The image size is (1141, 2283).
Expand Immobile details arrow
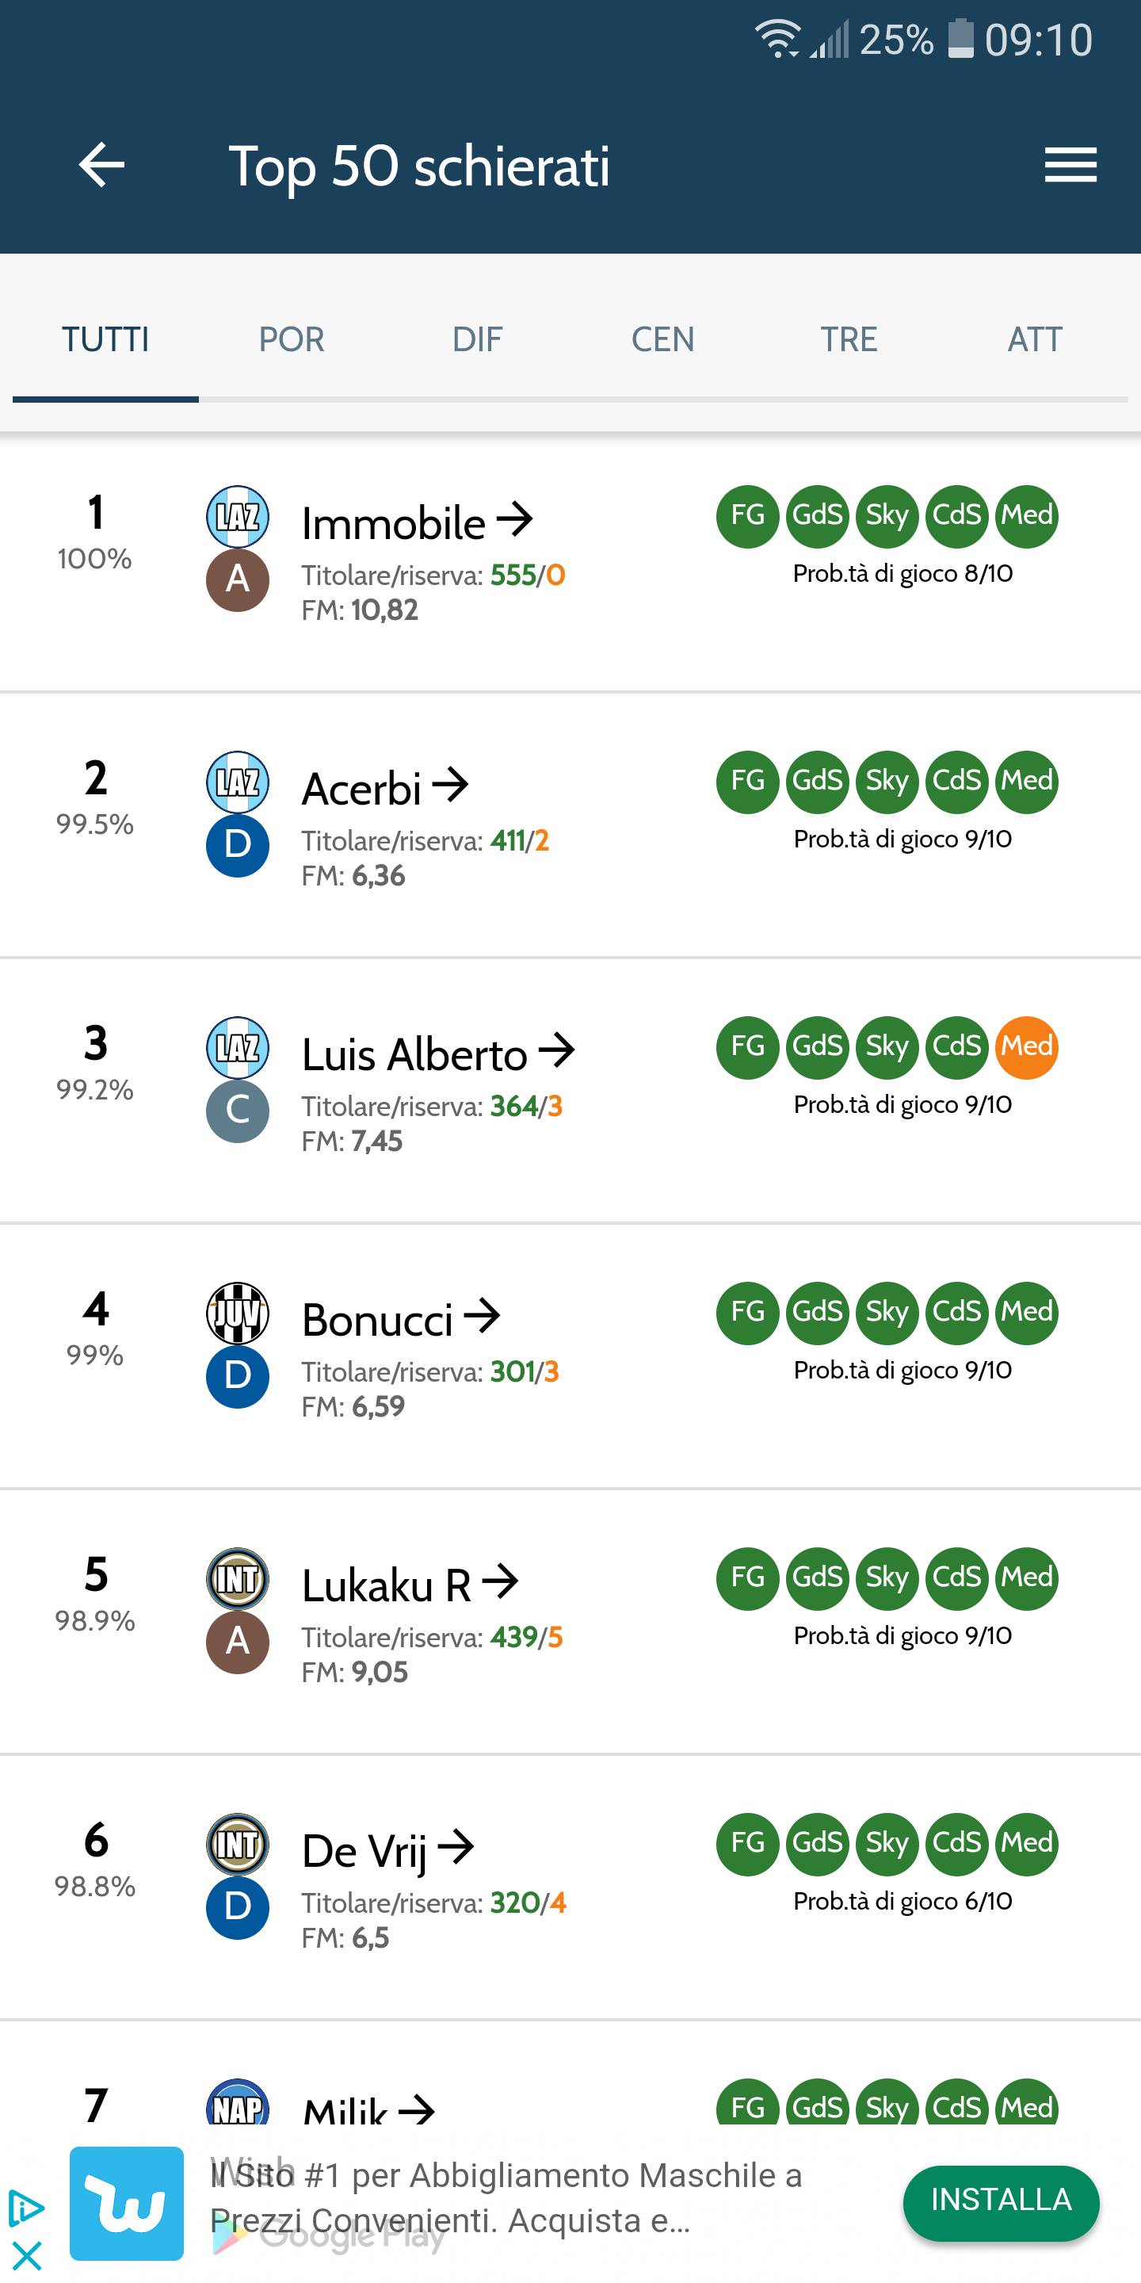click(x=515, y=519)
